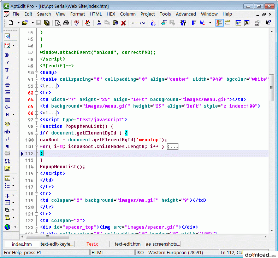This screenshot has height=258, width=278.
Task: Switch to hex mode with the 1010 icon
Action: tap(183, 23)
